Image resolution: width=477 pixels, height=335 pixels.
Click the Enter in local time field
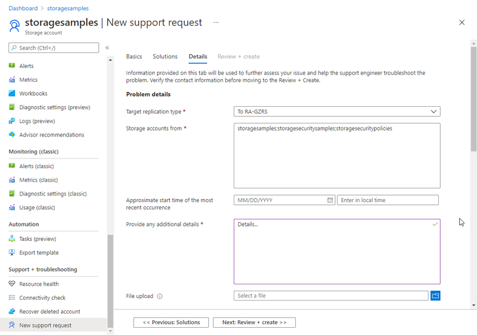coord(388,200)
